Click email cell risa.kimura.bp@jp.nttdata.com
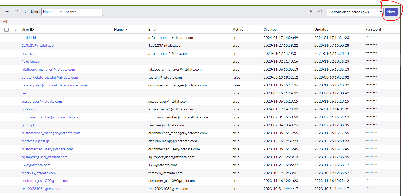Screen dimensions: 403x196 173,141
